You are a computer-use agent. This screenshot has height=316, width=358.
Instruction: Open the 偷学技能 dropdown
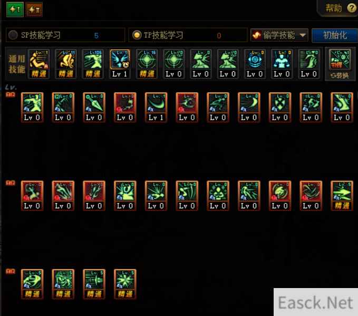point(279,35)
